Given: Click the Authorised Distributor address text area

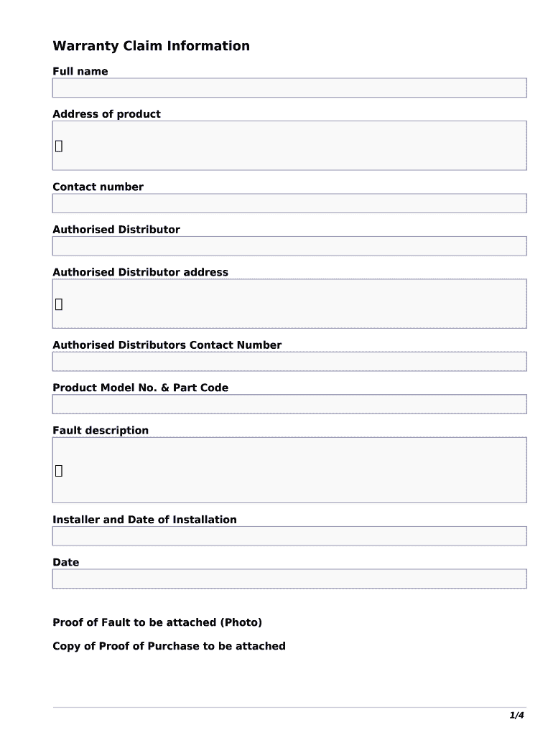Looking at the screenshot, I should point(289,304).
